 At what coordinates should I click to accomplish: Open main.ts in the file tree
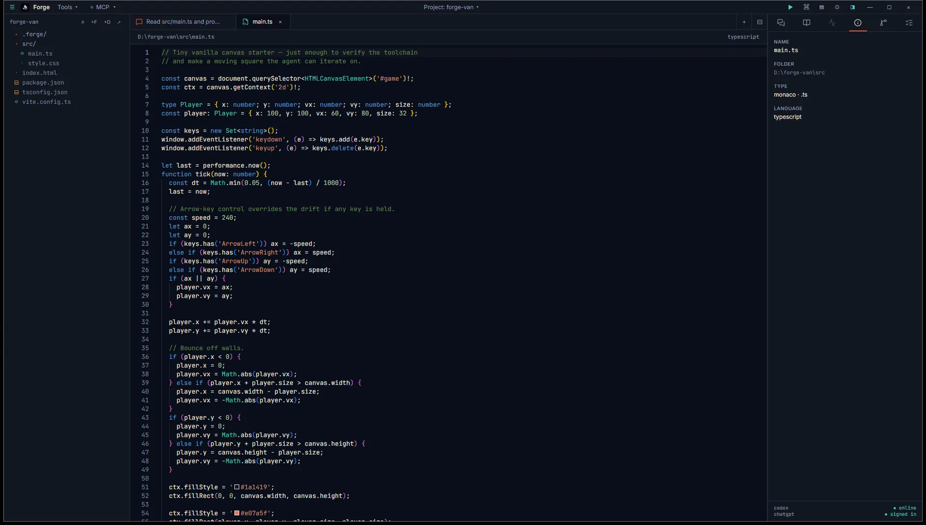point(40,54)
